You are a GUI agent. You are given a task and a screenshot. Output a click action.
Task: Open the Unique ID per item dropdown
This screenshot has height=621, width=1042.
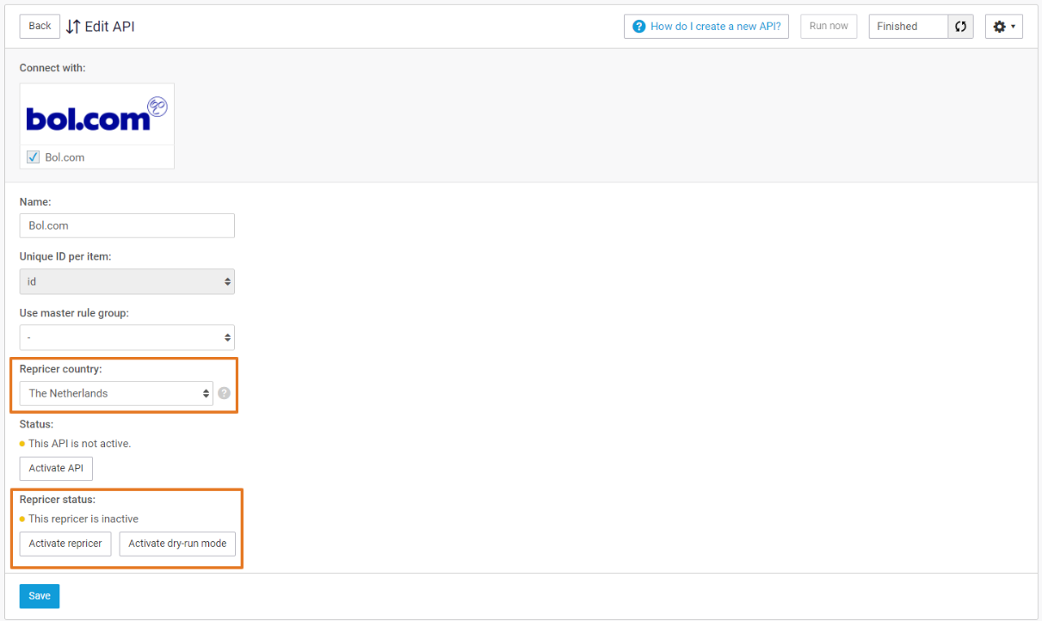pyautogui.click(x=126, y=281)
